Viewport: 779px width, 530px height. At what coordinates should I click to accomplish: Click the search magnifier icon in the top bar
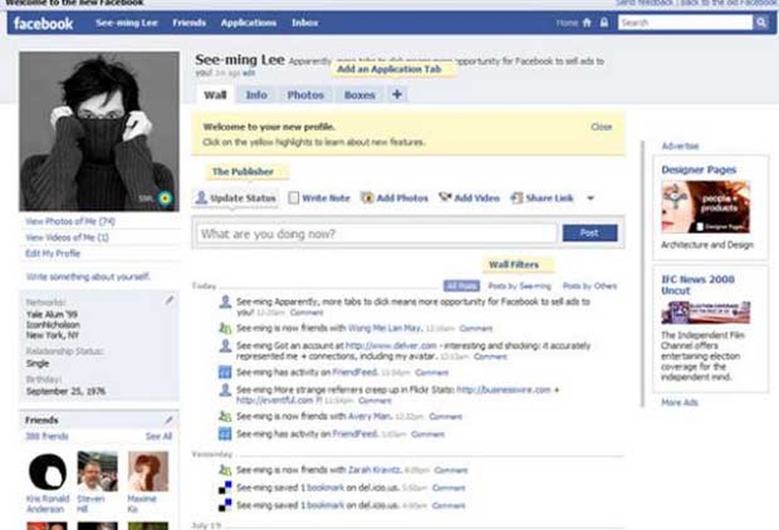click(762, 22)
